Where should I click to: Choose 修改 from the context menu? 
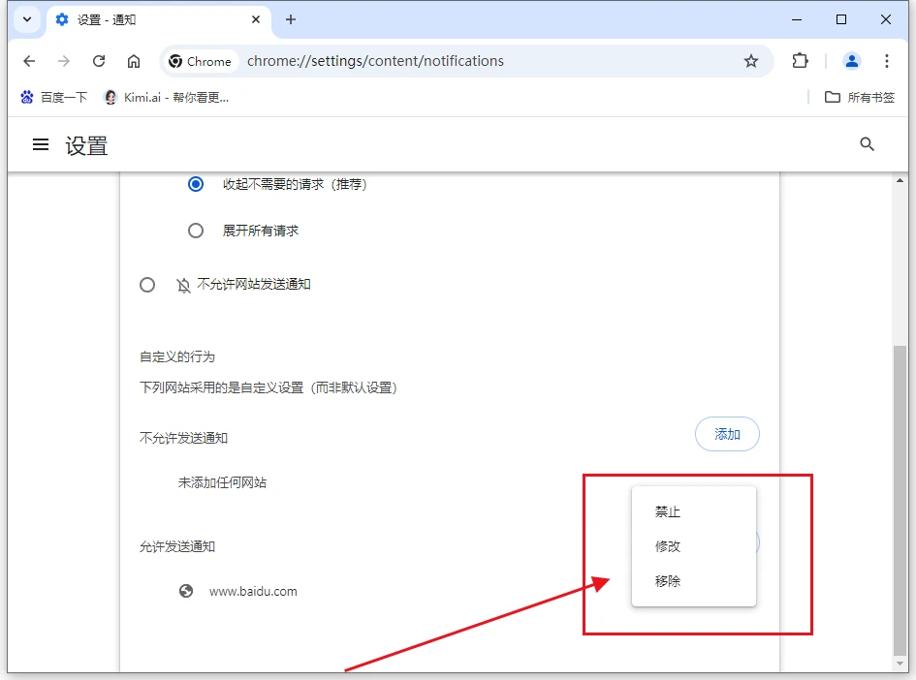693,546
